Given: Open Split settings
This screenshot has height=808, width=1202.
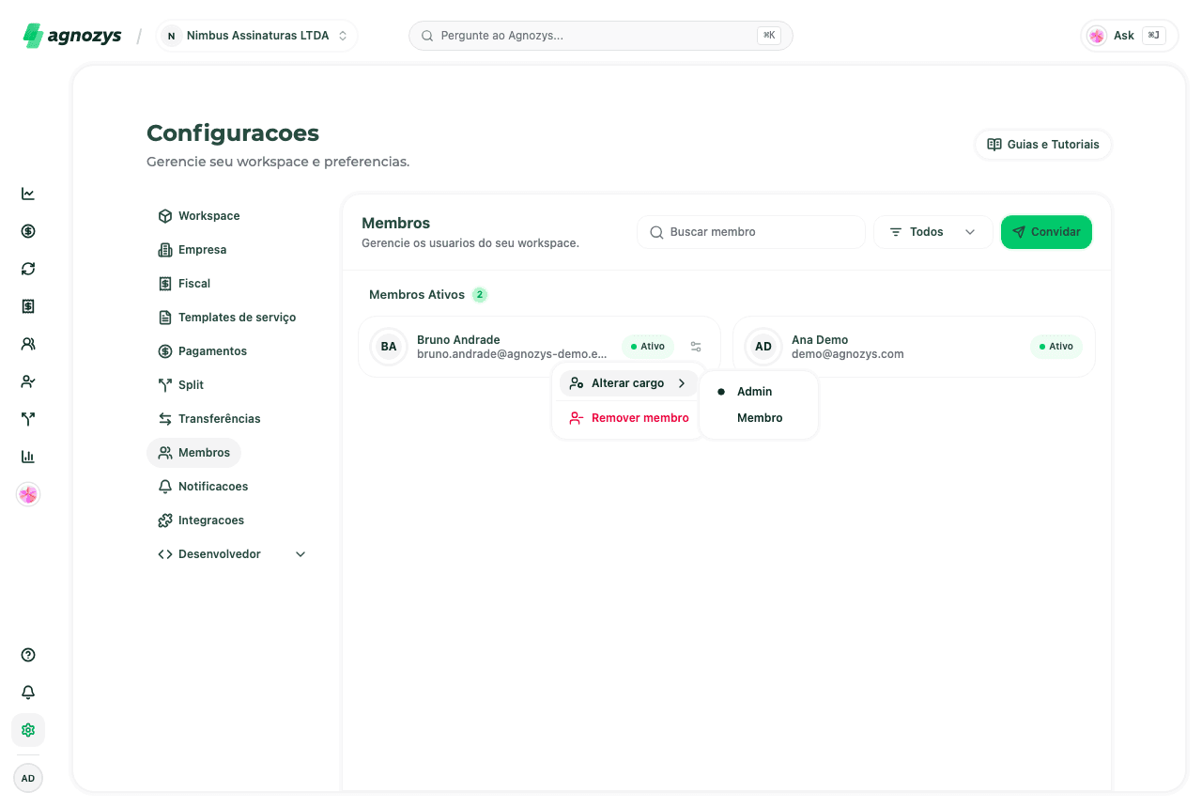Looking at the screenshot, I should pos(180,385).
